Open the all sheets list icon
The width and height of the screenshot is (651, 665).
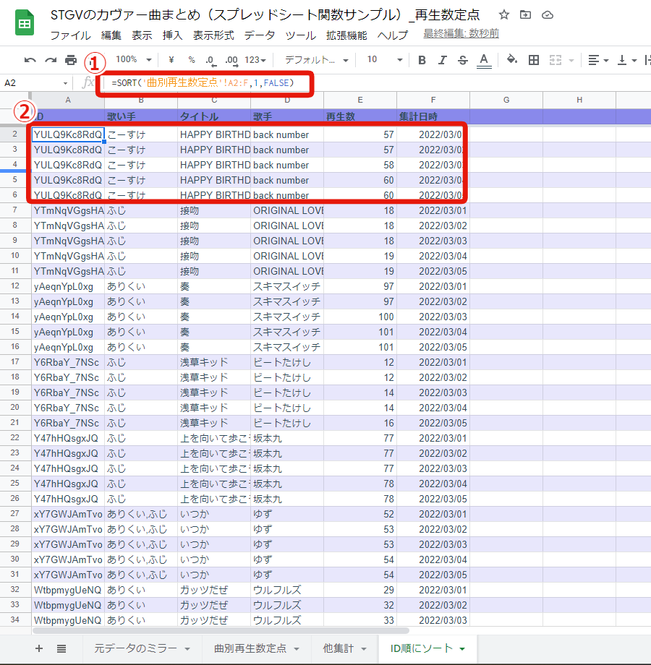tap(61, 648)
